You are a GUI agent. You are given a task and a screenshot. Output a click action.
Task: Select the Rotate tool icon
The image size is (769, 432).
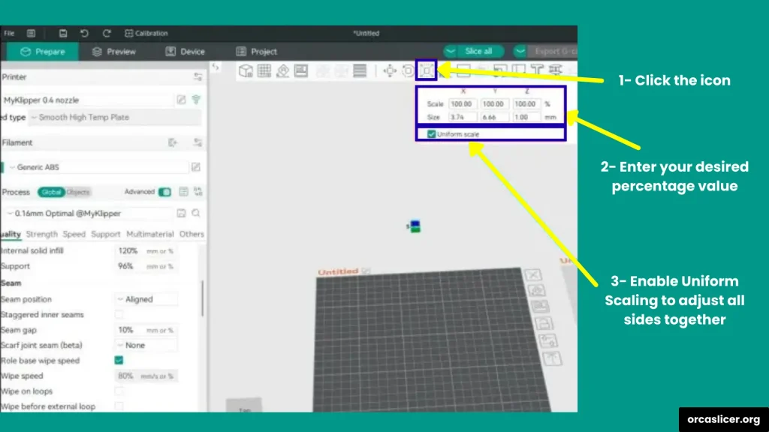pyautogui.click(x=408, y=70)
